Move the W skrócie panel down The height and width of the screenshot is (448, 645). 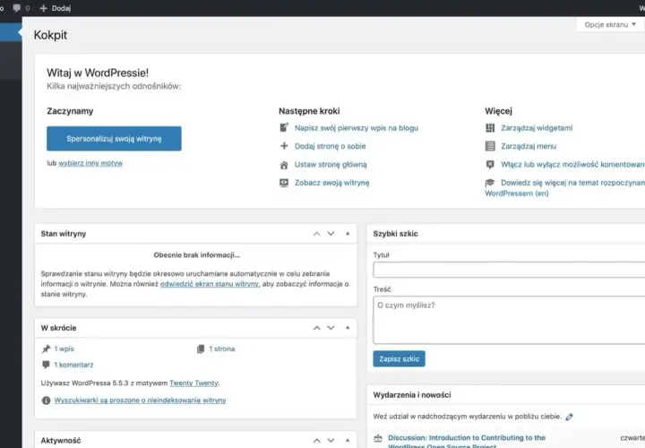pyautogui.click(x=331, y=328)
